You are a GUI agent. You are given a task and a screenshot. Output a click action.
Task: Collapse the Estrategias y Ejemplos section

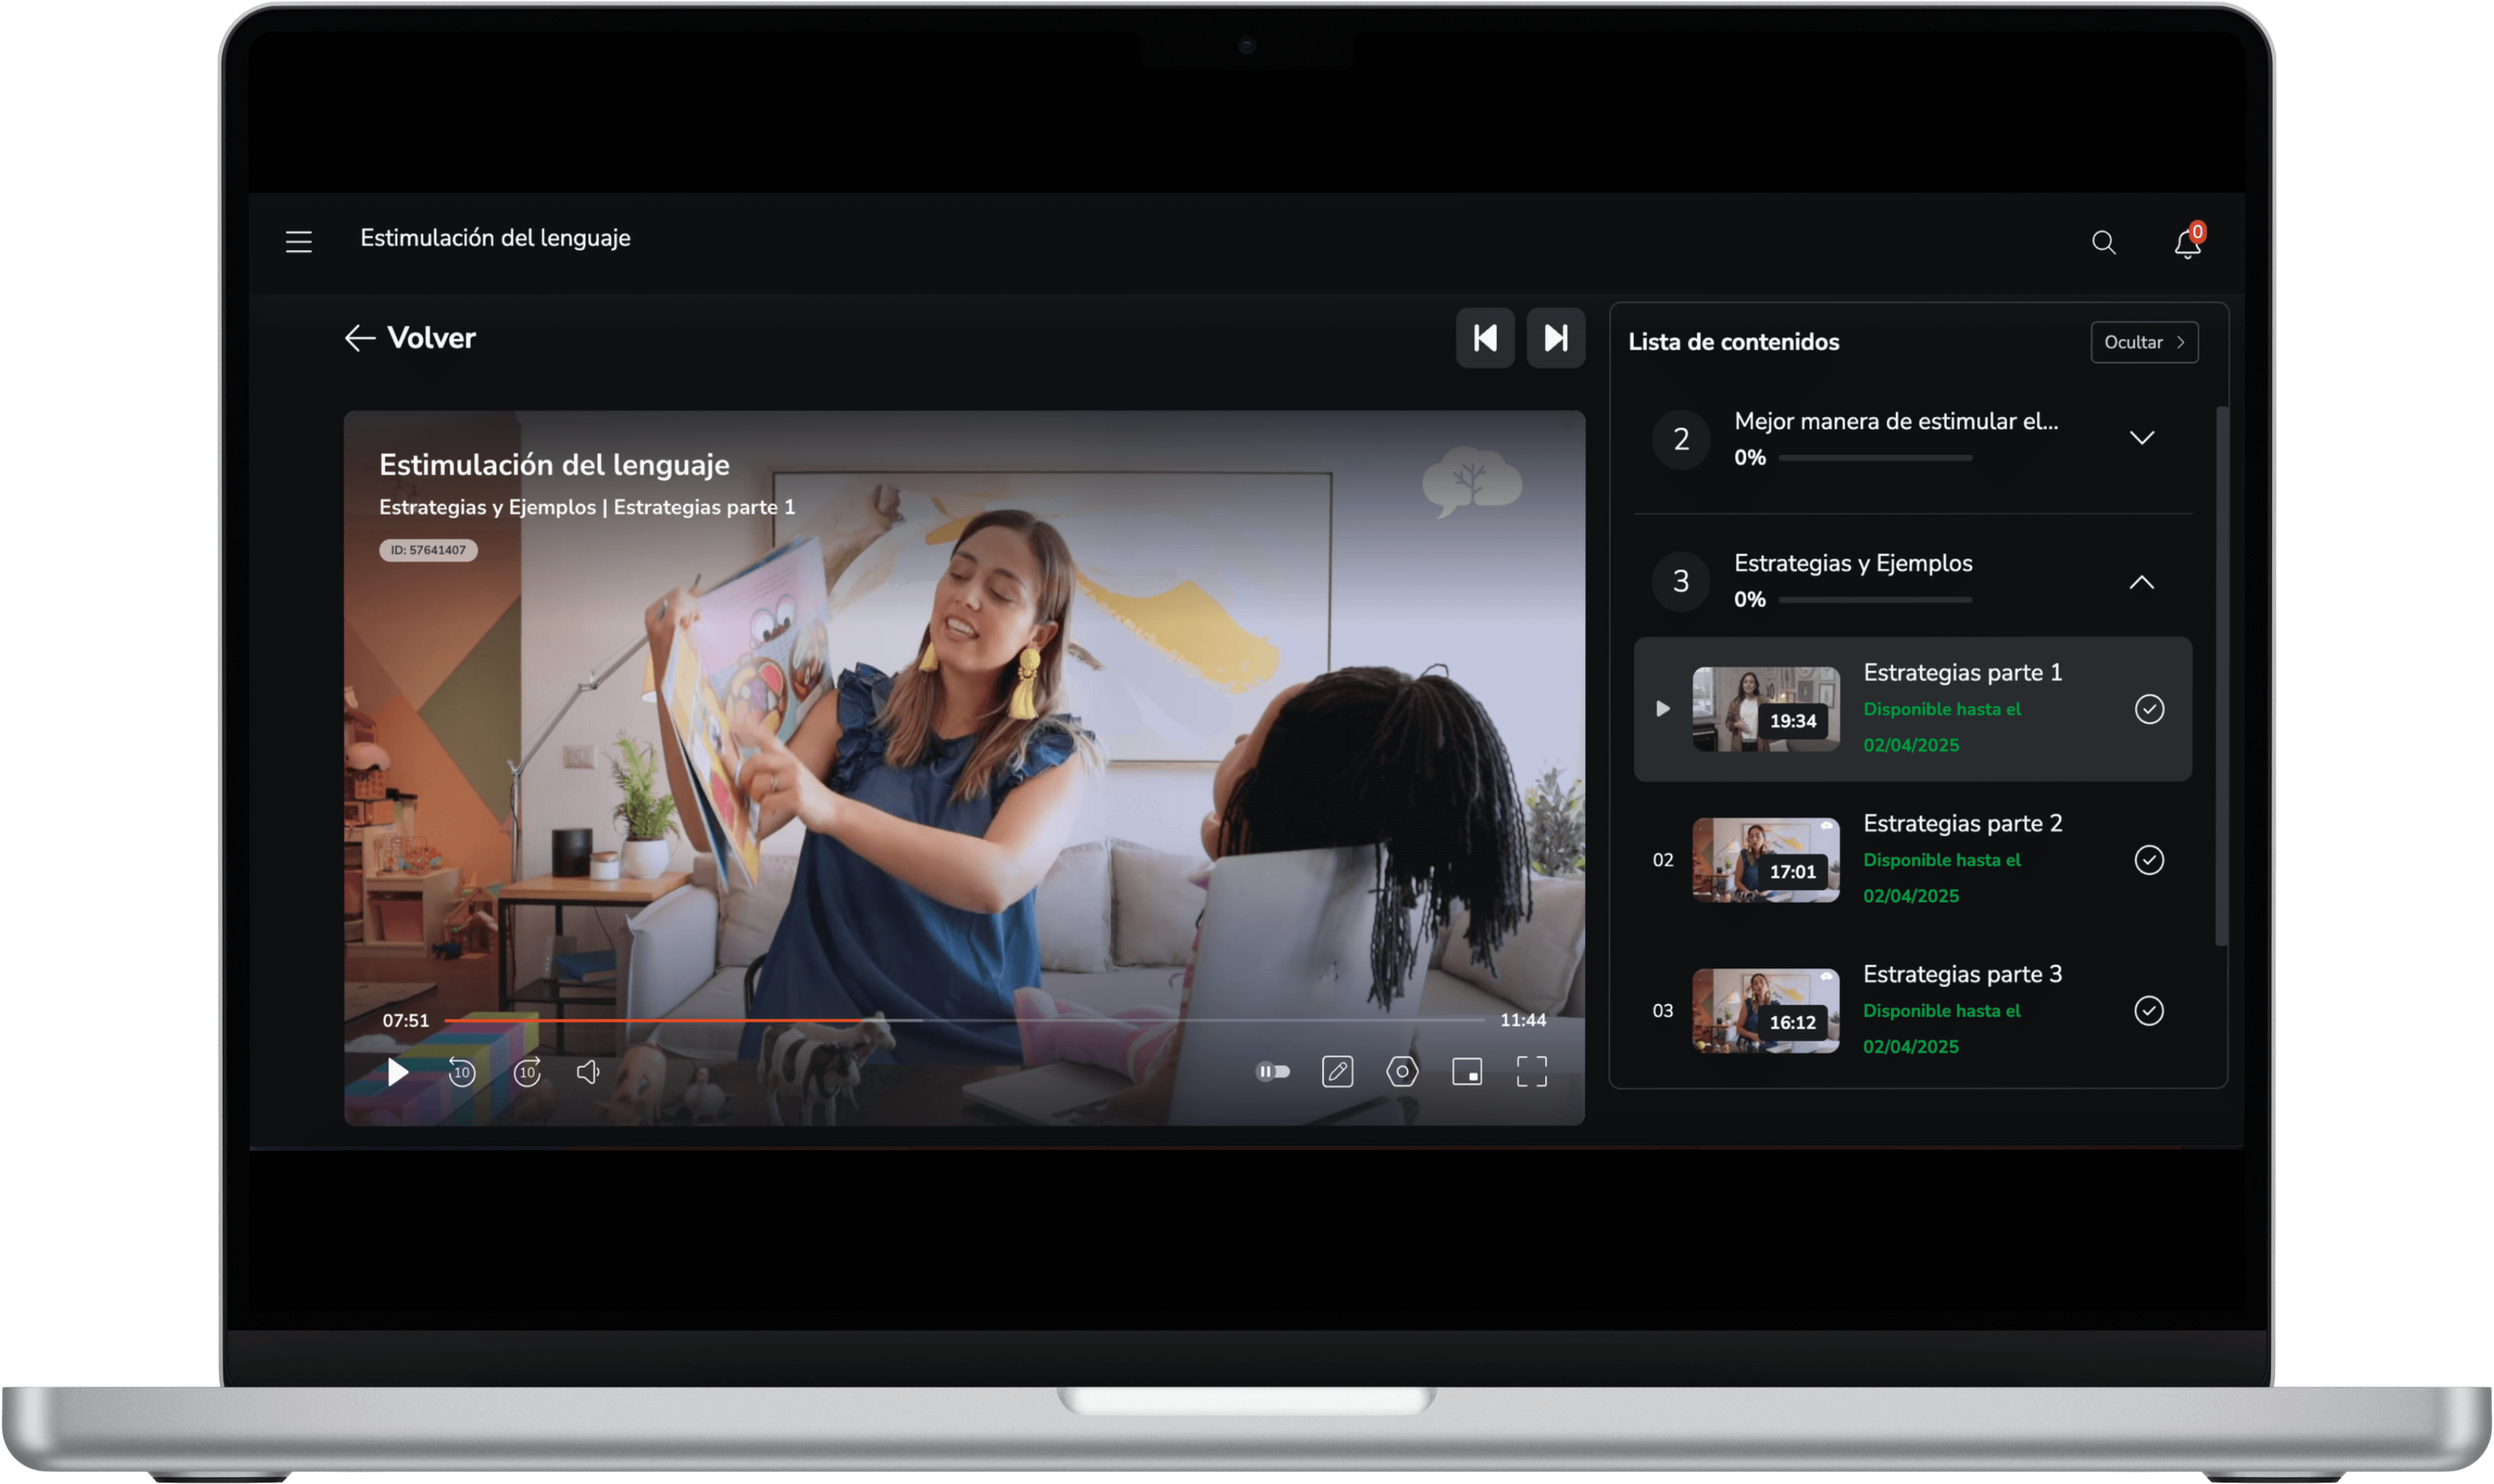tap(2142, 582)
